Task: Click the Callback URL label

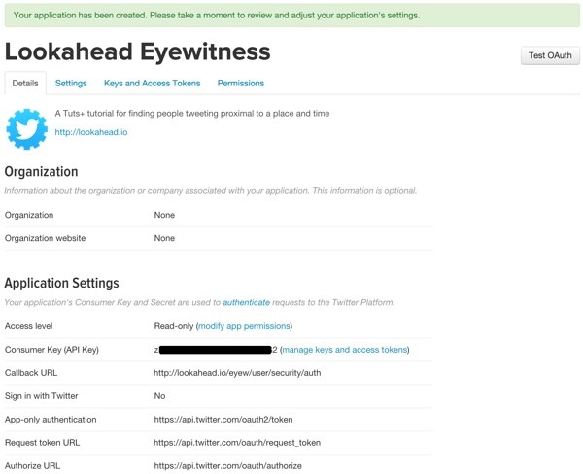Action: tap(31, 373)
